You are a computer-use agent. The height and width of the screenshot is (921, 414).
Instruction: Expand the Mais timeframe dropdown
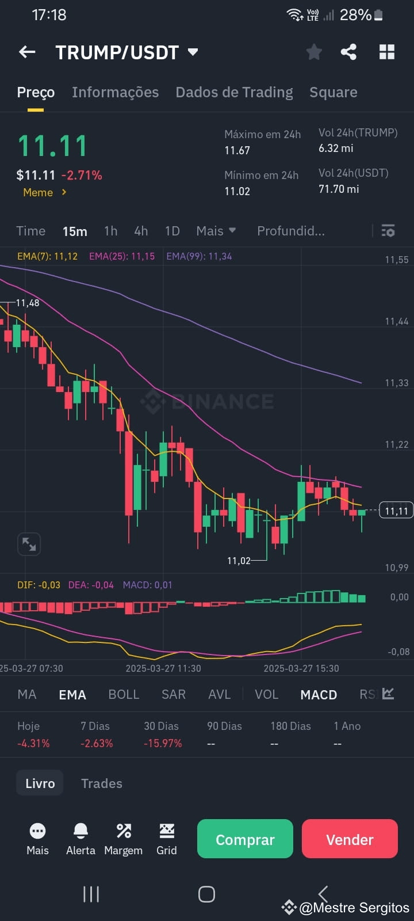pos(216,231)
